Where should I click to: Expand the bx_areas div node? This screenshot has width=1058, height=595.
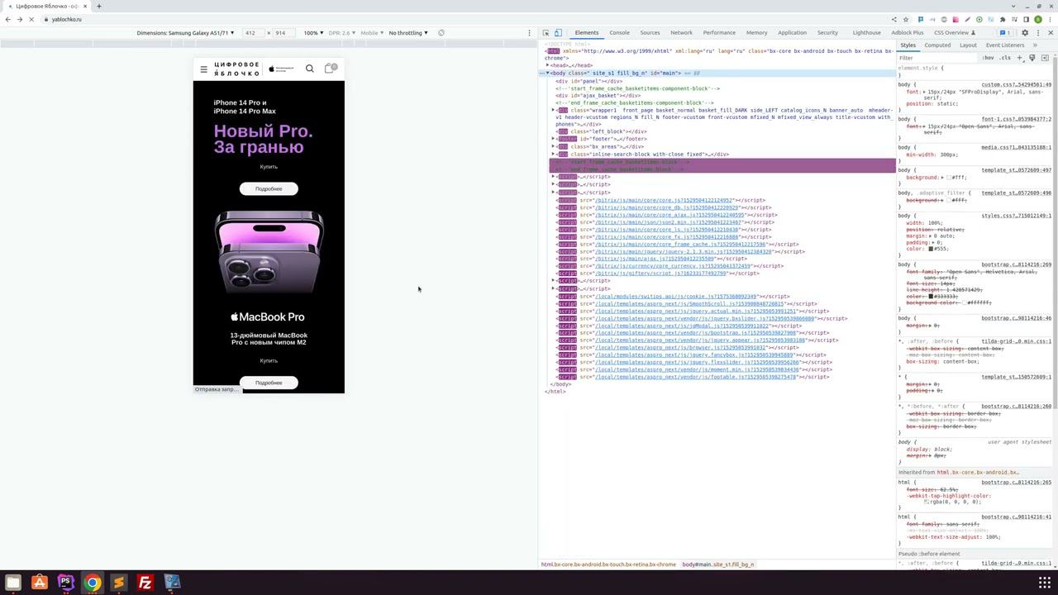pyautogui.click(x=554, y=146)
